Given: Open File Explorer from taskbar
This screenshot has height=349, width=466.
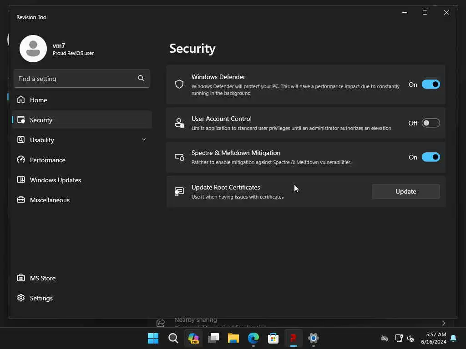Looking at the screenshot, I should pos(233,338).
